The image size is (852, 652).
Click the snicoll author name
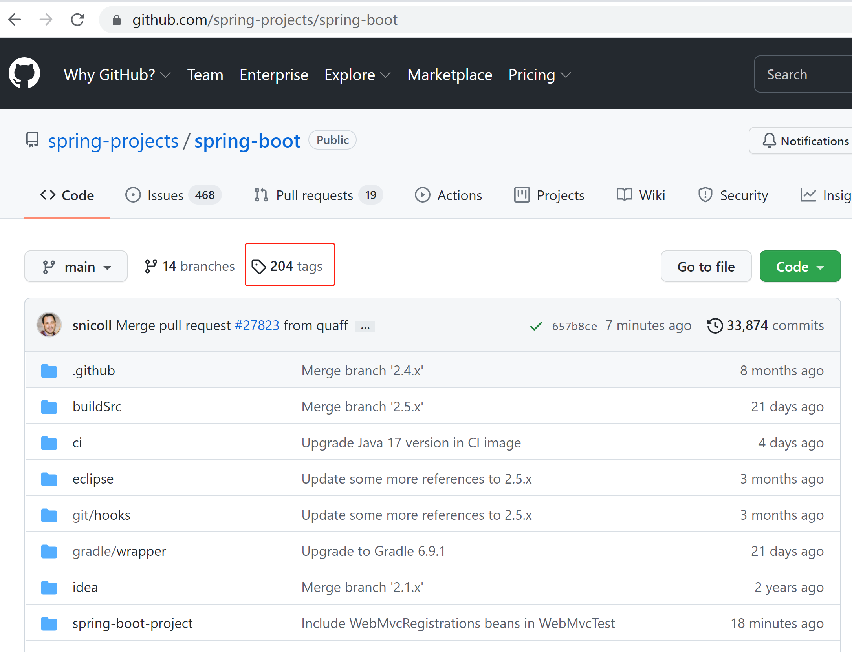tap(92, 325)
